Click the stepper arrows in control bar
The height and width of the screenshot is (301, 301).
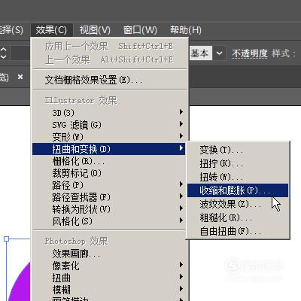[x=4, y=53]
